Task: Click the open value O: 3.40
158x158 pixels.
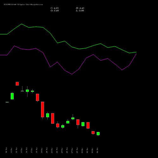Action: point(55,11)
